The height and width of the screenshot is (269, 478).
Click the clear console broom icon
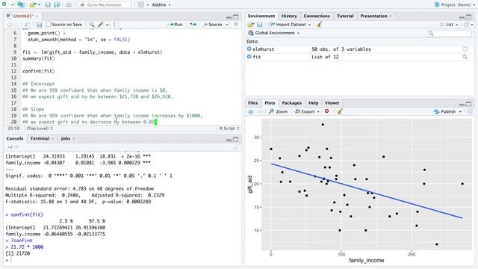tap(236, 147)
